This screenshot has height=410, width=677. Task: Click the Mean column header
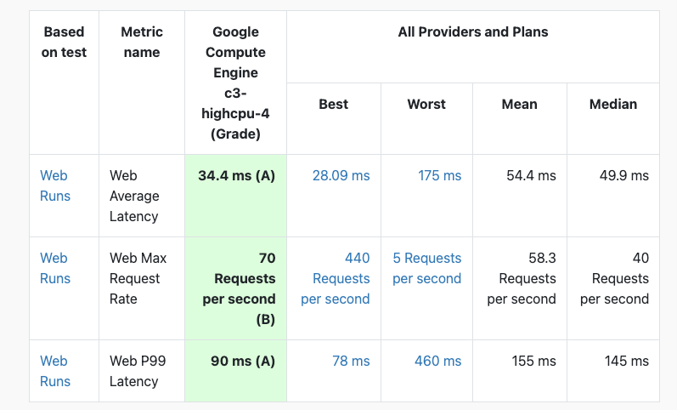(519, 105)
